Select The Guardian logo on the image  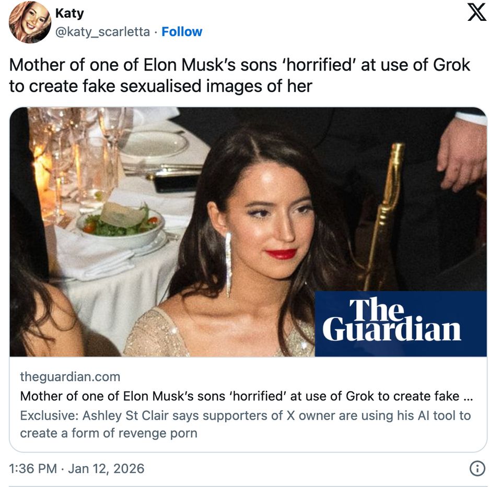tap(402, 321)
